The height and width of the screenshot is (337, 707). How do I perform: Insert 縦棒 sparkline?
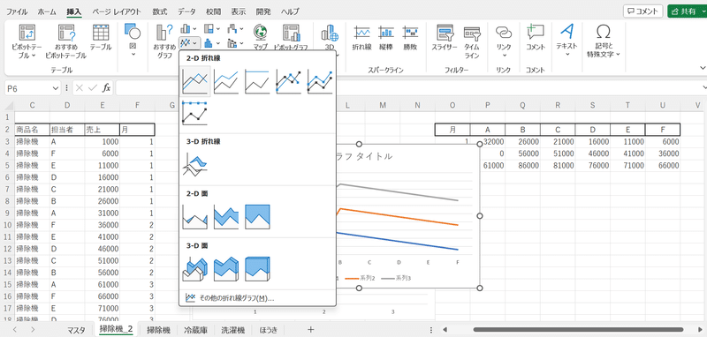[x=386, y=37]
